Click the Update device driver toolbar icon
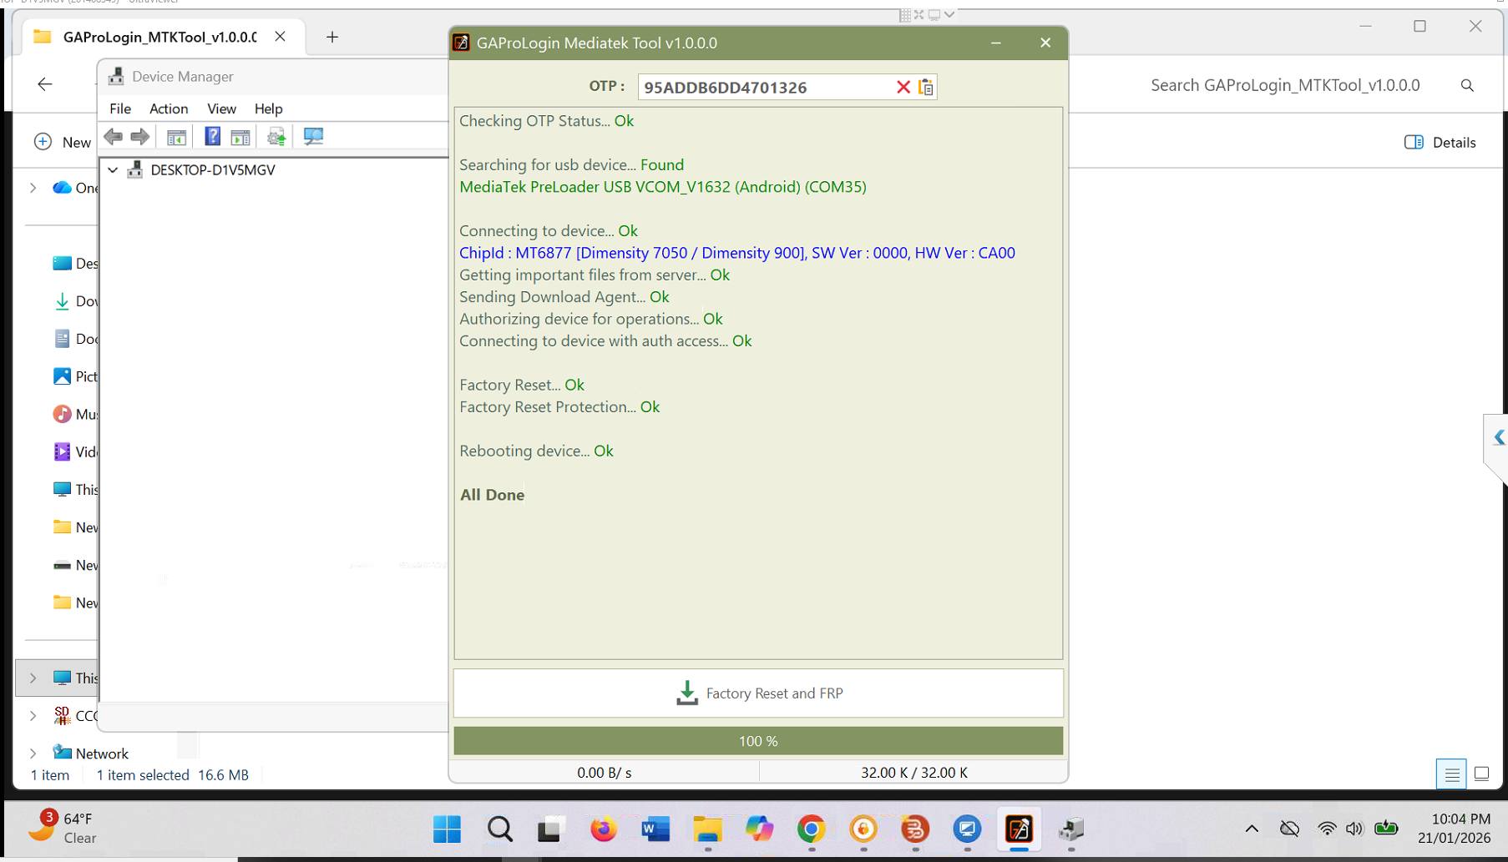Screen dimensions: 1508x862 276,137
